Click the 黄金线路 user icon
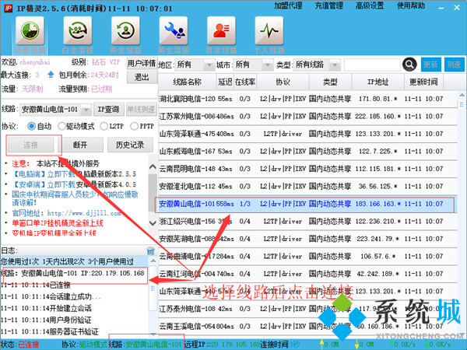 tap(125, 34)
